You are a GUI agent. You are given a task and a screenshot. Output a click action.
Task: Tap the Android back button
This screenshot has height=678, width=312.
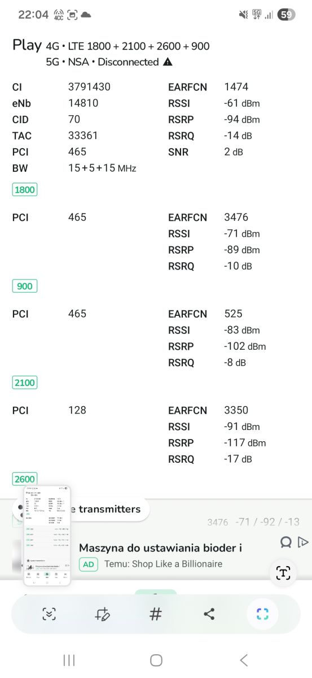(x=244, y=660)
